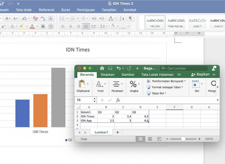Click the Excel zoom slider handle
The image size is (225, 164).
183,139
